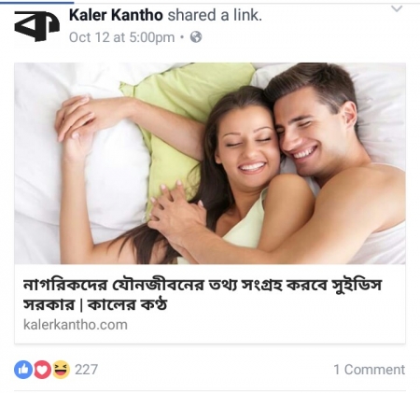View the 227 reactions count list
This screenshot has width=420, height=393.
pyautogui.click(x=86, y=370)
